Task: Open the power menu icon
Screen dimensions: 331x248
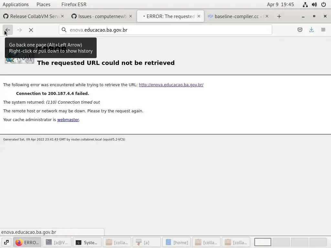Action: click(x=323, y=5)
